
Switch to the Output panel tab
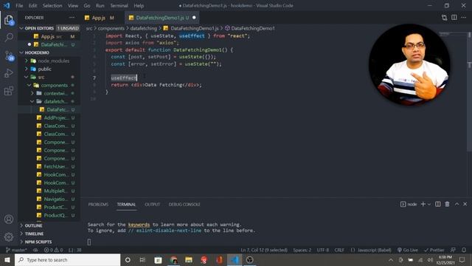(x=153, y=204)
